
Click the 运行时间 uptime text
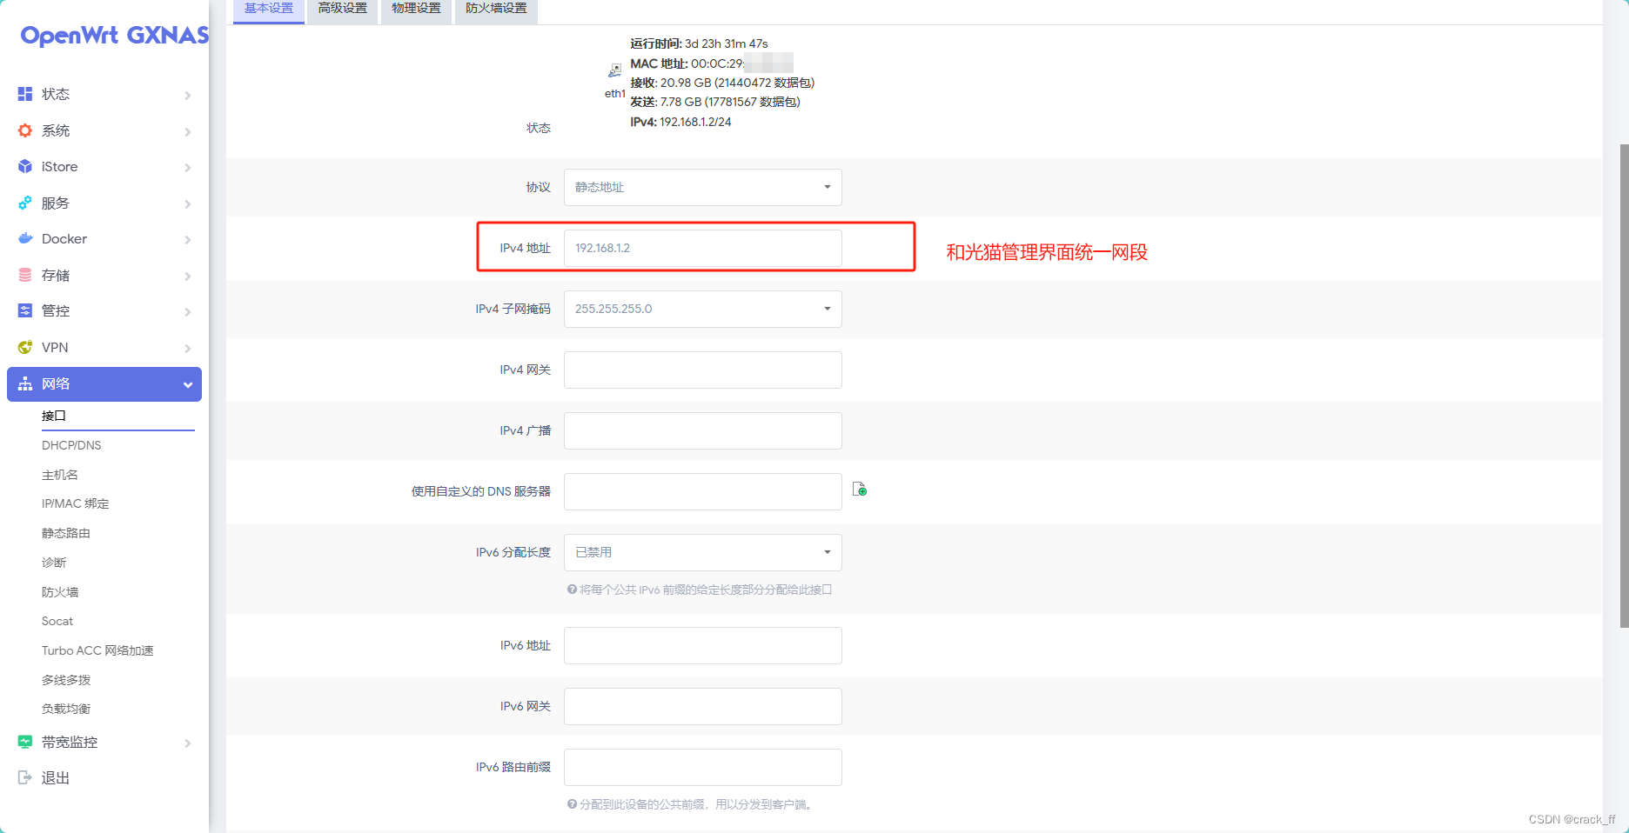699,43
